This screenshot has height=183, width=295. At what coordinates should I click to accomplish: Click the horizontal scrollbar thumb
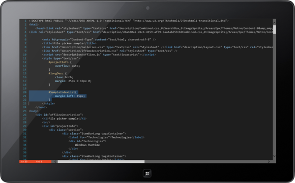click(101, 161)
